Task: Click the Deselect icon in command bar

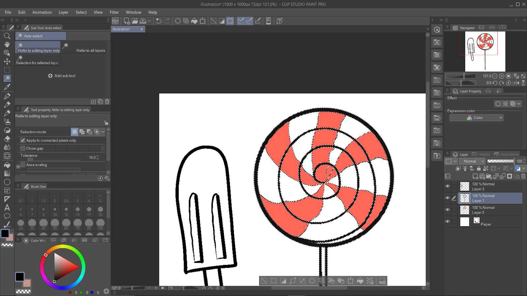Action: click(x=213, y=21)
